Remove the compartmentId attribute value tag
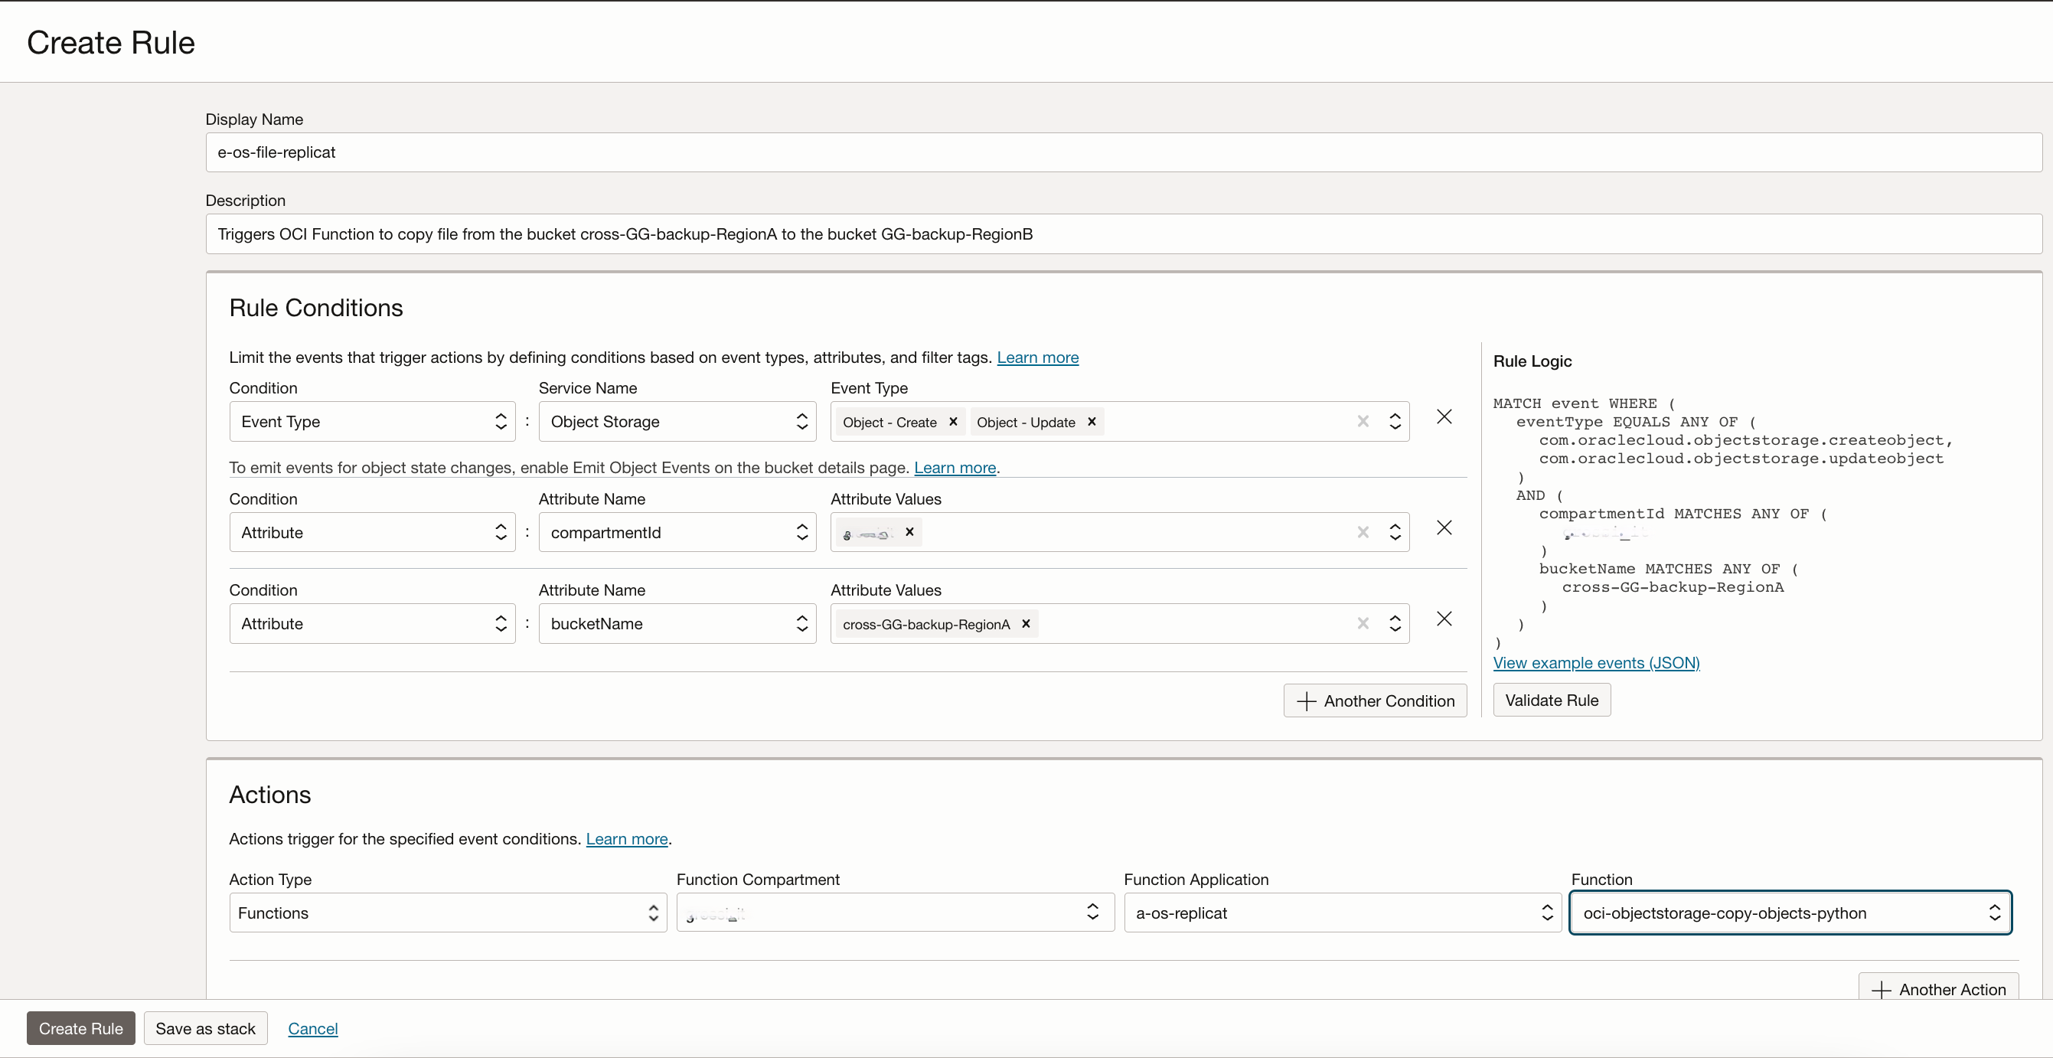 (909, 532)
